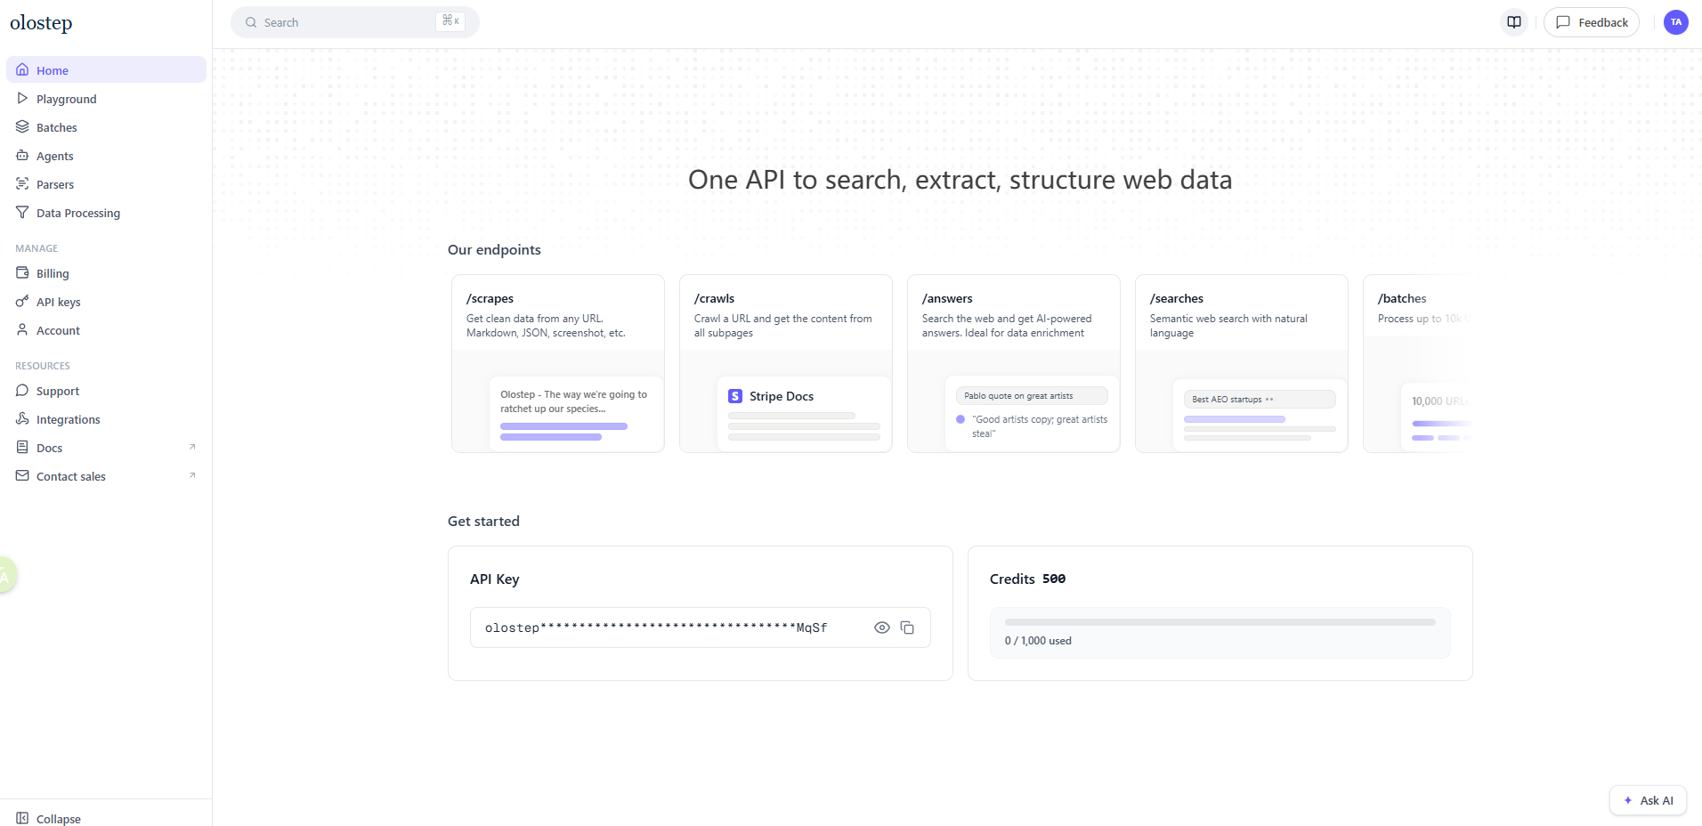This screenshot has height=826, width=1702.
Task: Go to Billing settings
Action: click(x=52, y=272)
